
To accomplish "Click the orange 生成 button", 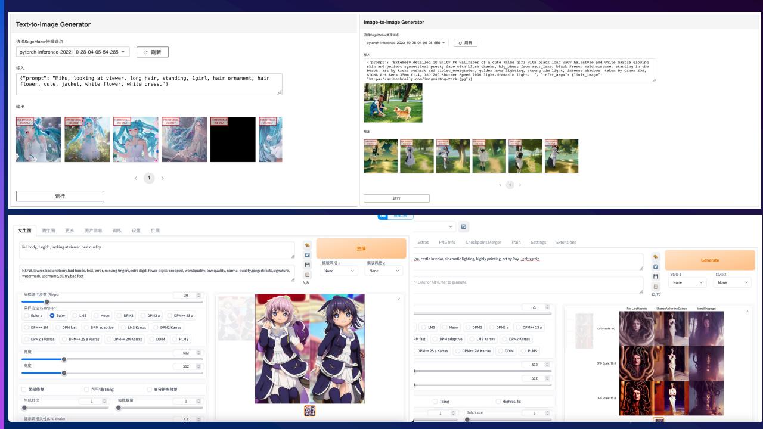I will point(361,248).
